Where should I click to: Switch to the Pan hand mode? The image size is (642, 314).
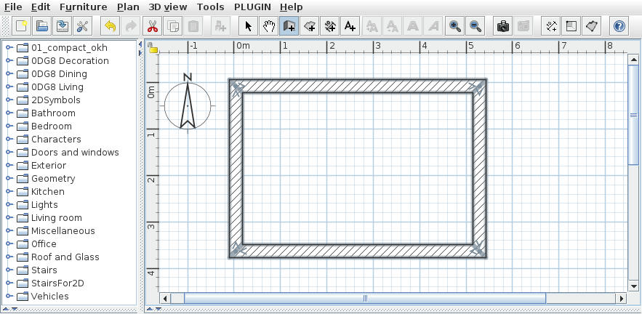click(268, 27)
